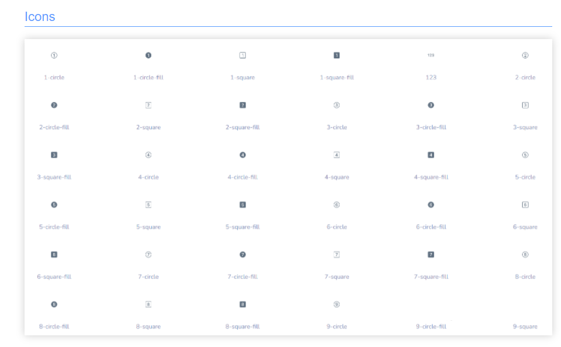561x347 pixels.
Task: Select the 6-square outline icon
Action: (x=525, y=205)
